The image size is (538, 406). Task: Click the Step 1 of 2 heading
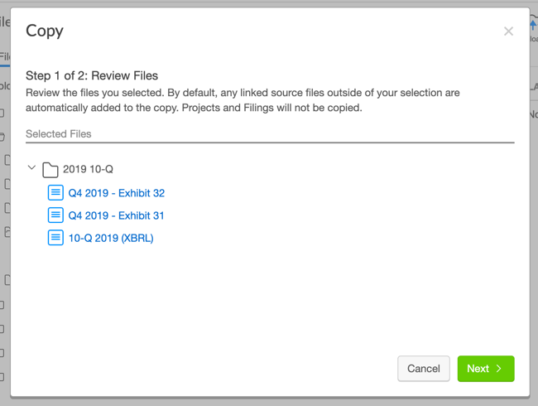tap(92, 75)
